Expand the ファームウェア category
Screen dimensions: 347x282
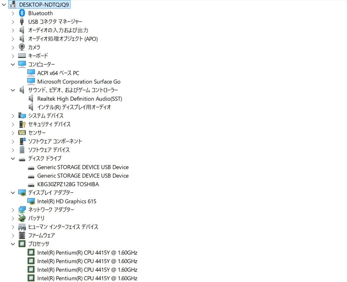[13, 235]
